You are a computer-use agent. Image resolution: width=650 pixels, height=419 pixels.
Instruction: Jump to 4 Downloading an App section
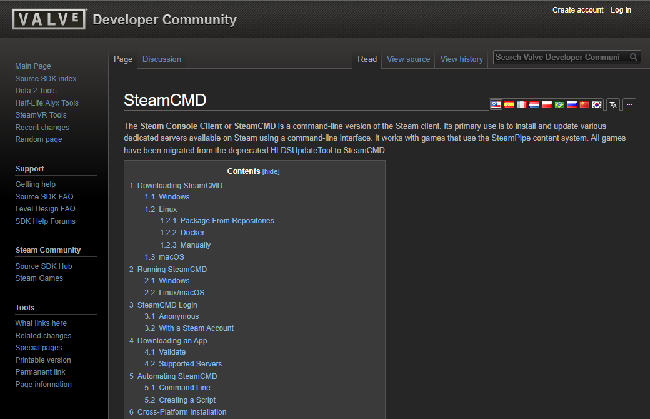click(168, 341)
